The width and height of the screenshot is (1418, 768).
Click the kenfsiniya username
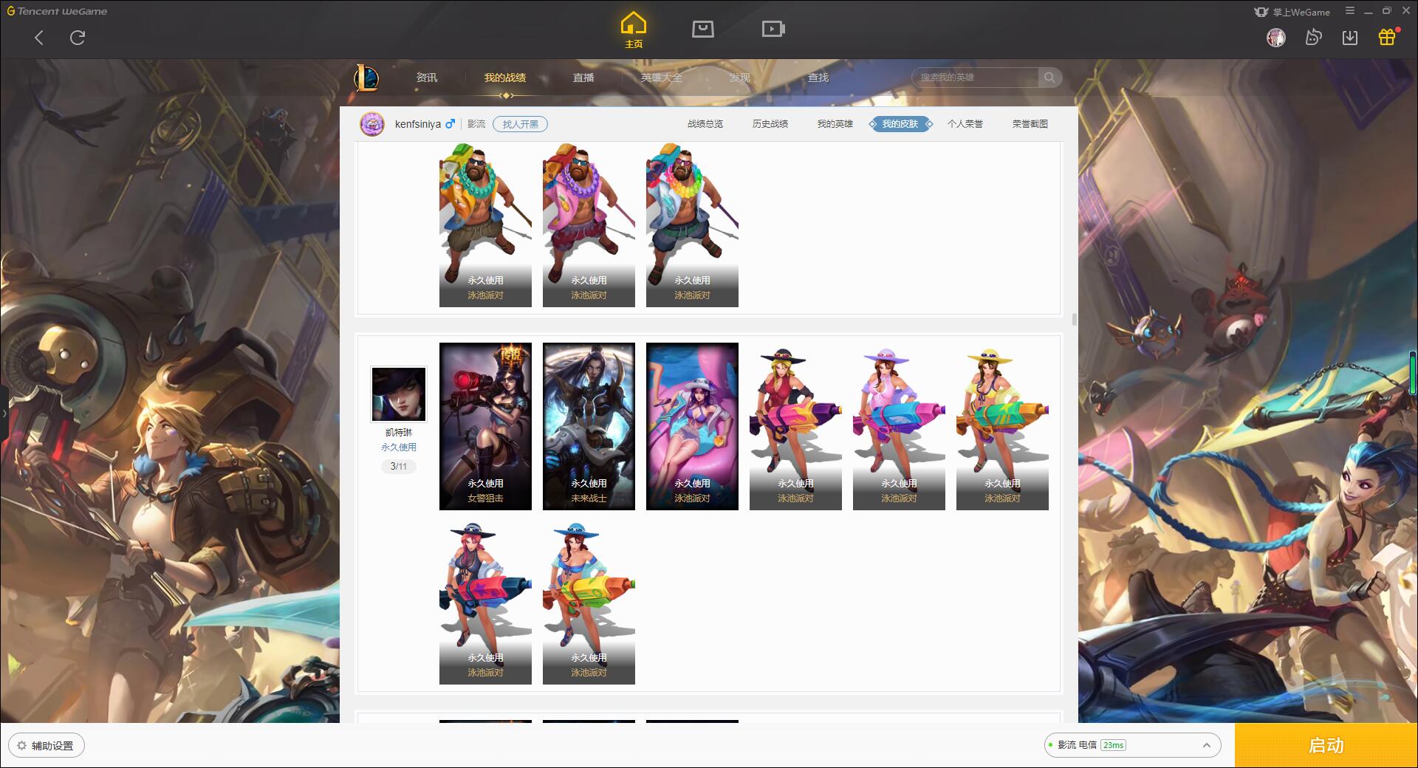click(x=418, y=124)
